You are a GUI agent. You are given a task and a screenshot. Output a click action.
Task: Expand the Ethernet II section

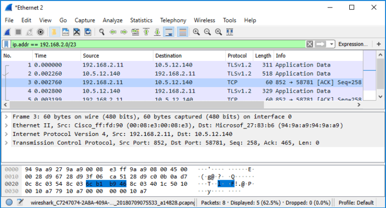point(7,125)
